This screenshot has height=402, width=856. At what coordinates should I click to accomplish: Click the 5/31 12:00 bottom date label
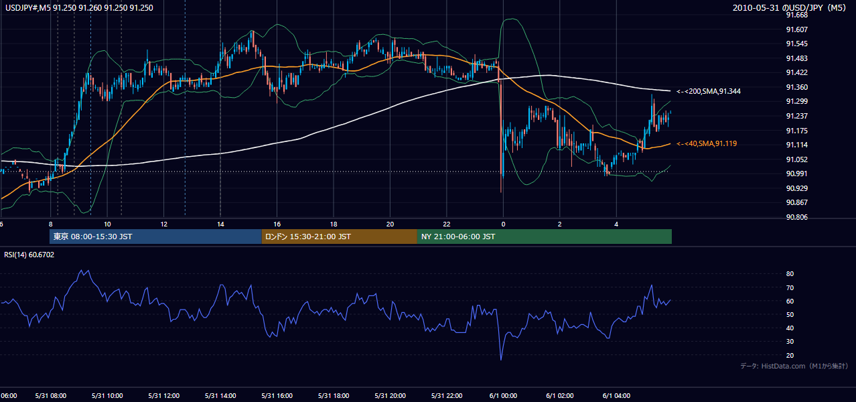coord(163,396)
